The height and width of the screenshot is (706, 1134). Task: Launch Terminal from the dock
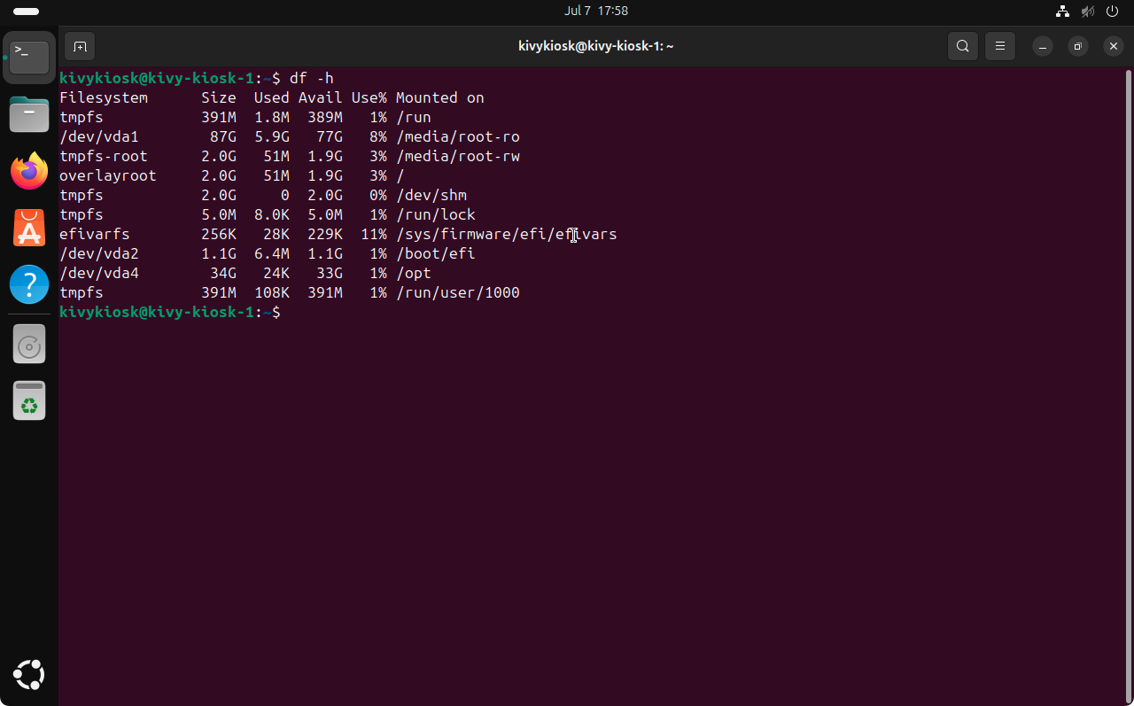[x=29, y=58]
